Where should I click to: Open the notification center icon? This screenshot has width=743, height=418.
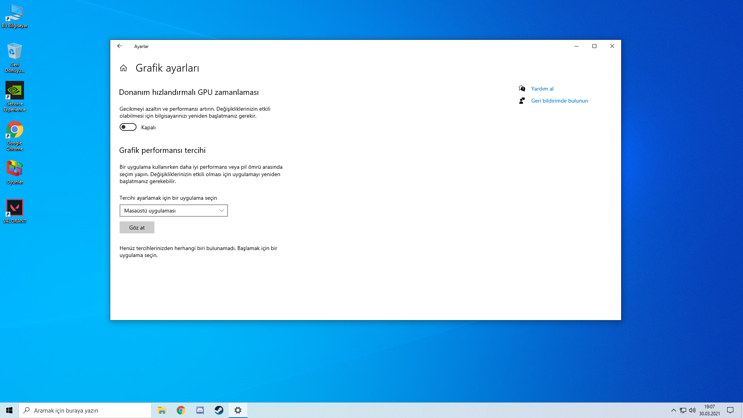pos(730,410)
